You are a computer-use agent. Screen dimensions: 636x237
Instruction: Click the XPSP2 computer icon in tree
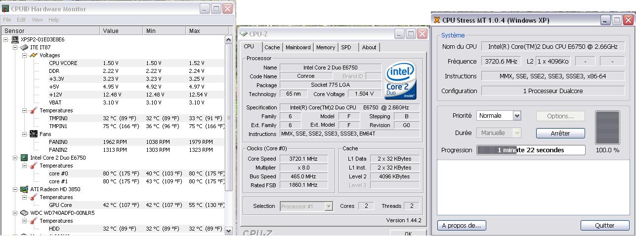[15, 39]
